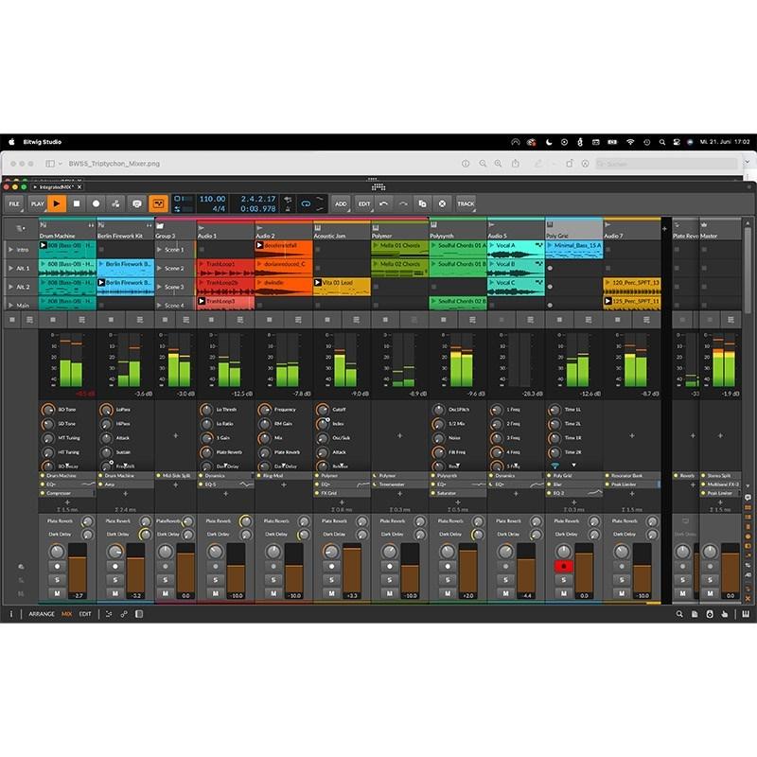Disarm the red record button on the Poly Grid channel

click(x=564, y=568)
